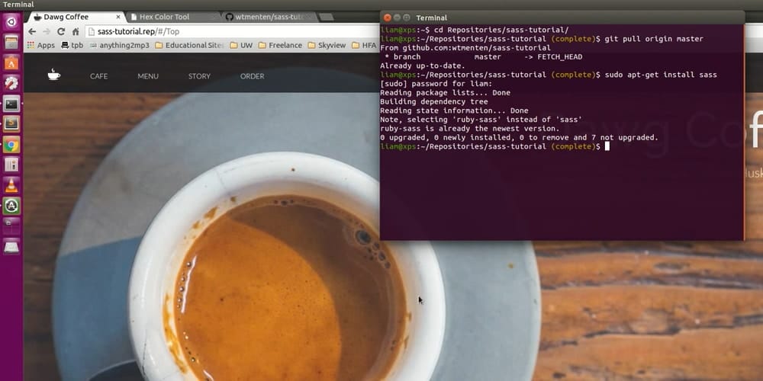This screenshot has width=763, height=381.
Task: Click the Chrome home button
Action: [x=76, y=31]
